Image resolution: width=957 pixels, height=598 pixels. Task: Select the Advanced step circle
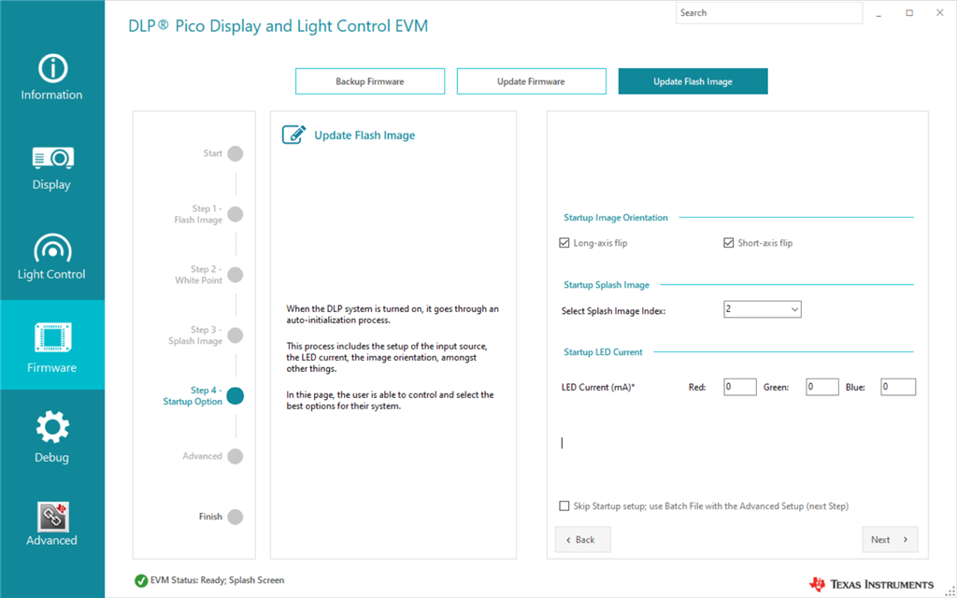[235, 456]
